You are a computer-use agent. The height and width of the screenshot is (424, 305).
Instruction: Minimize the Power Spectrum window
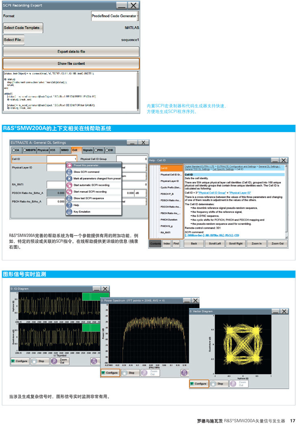(x=187, y=300)
